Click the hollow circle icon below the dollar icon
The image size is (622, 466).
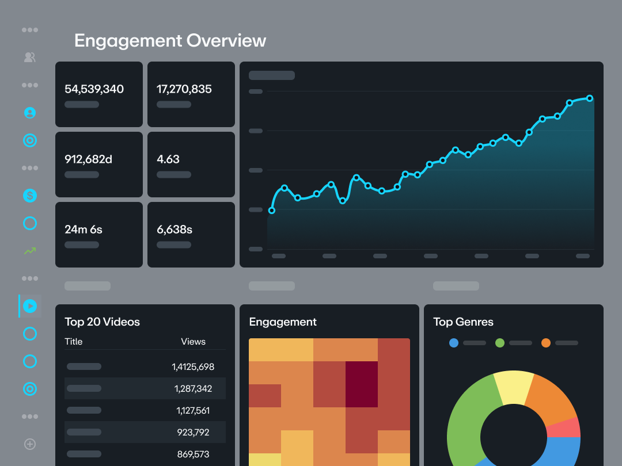pos(30,223)
